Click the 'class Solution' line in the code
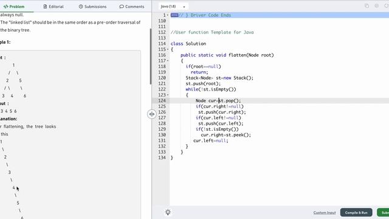 tap(188, 44)
